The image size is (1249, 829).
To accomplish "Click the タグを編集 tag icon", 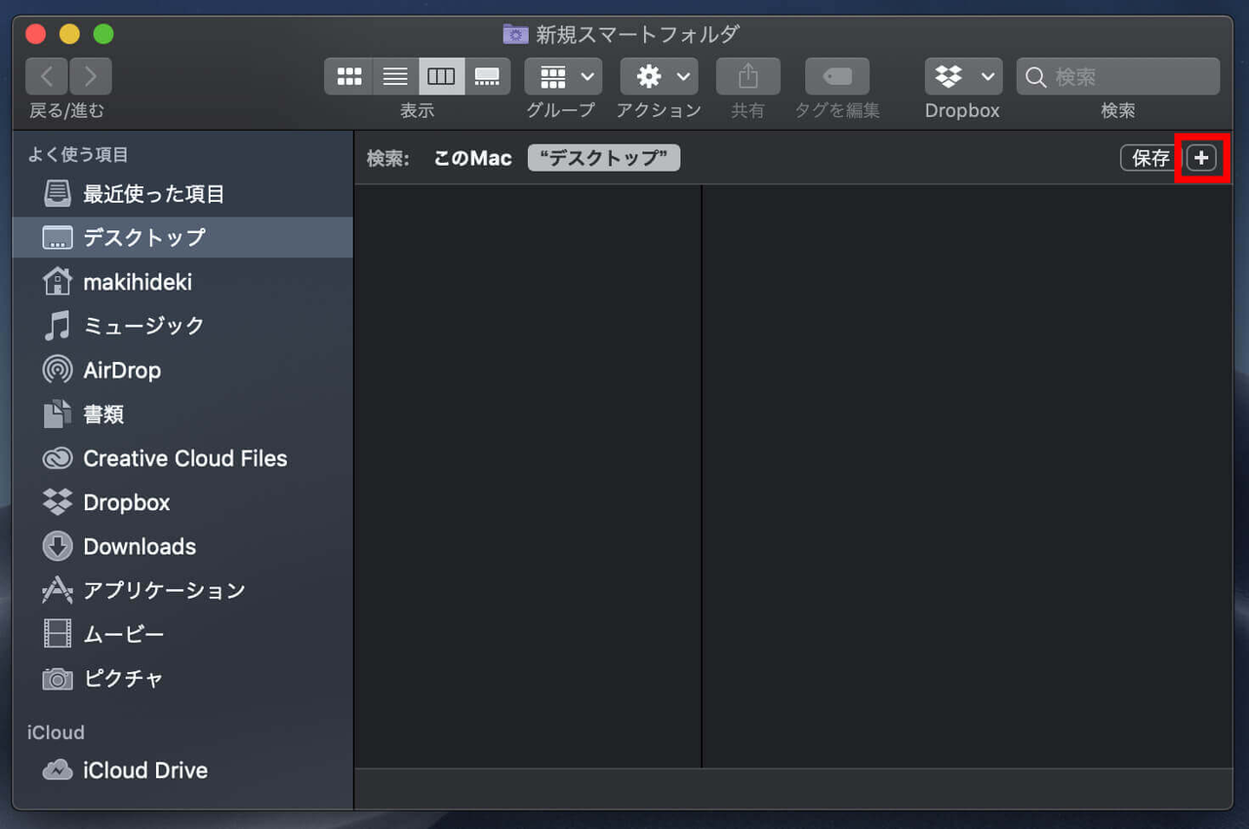I will 837,76.
